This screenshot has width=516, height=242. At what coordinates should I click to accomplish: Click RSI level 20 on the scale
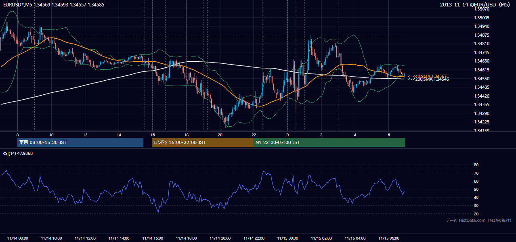point(476,214)
